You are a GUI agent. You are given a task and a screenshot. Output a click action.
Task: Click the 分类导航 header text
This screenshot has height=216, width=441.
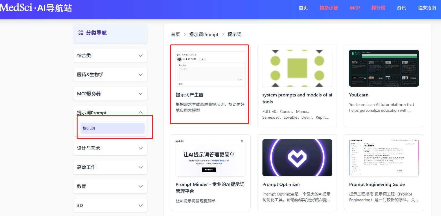coord(96,33)
